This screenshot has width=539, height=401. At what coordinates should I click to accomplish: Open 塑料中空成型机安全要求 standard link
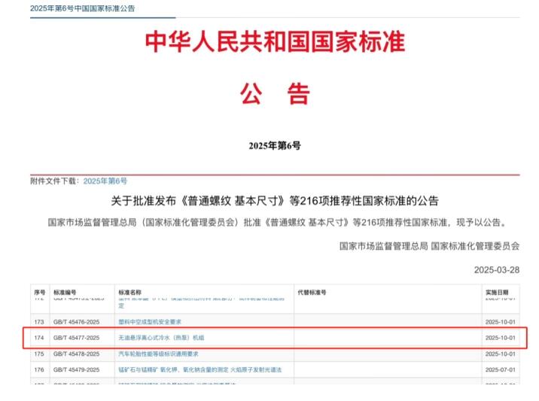click(150, 322)
